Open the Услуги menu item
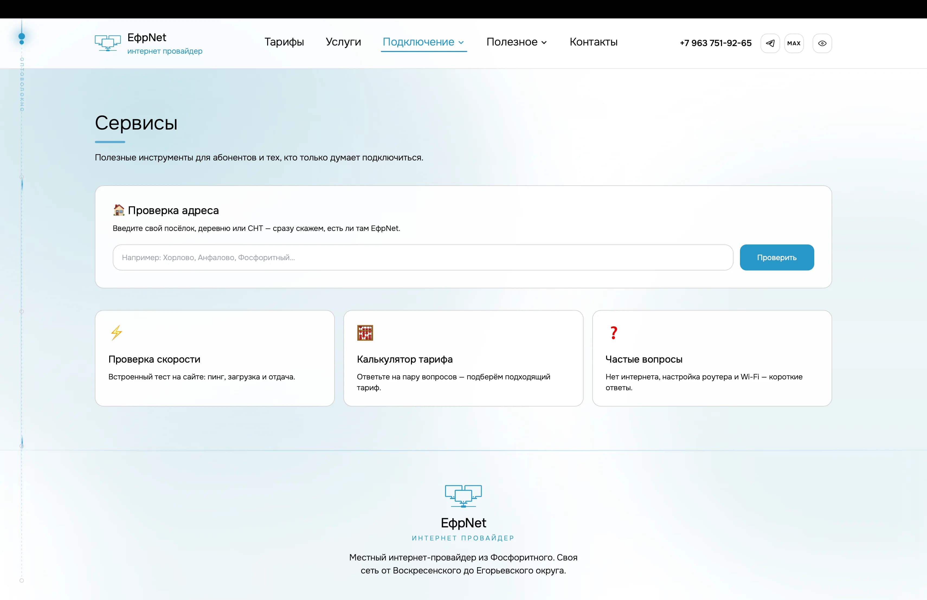This screenshot has height=600, width=927. [x=343, y=42]
